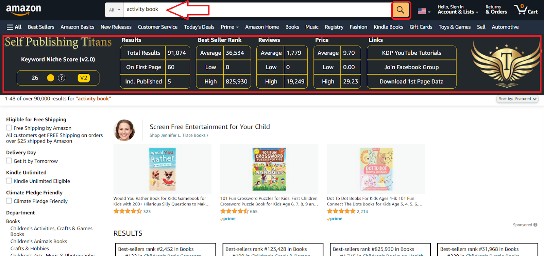The image size is (544, 256).
Task: Open the Books menu item
Action: pos(292,27)
